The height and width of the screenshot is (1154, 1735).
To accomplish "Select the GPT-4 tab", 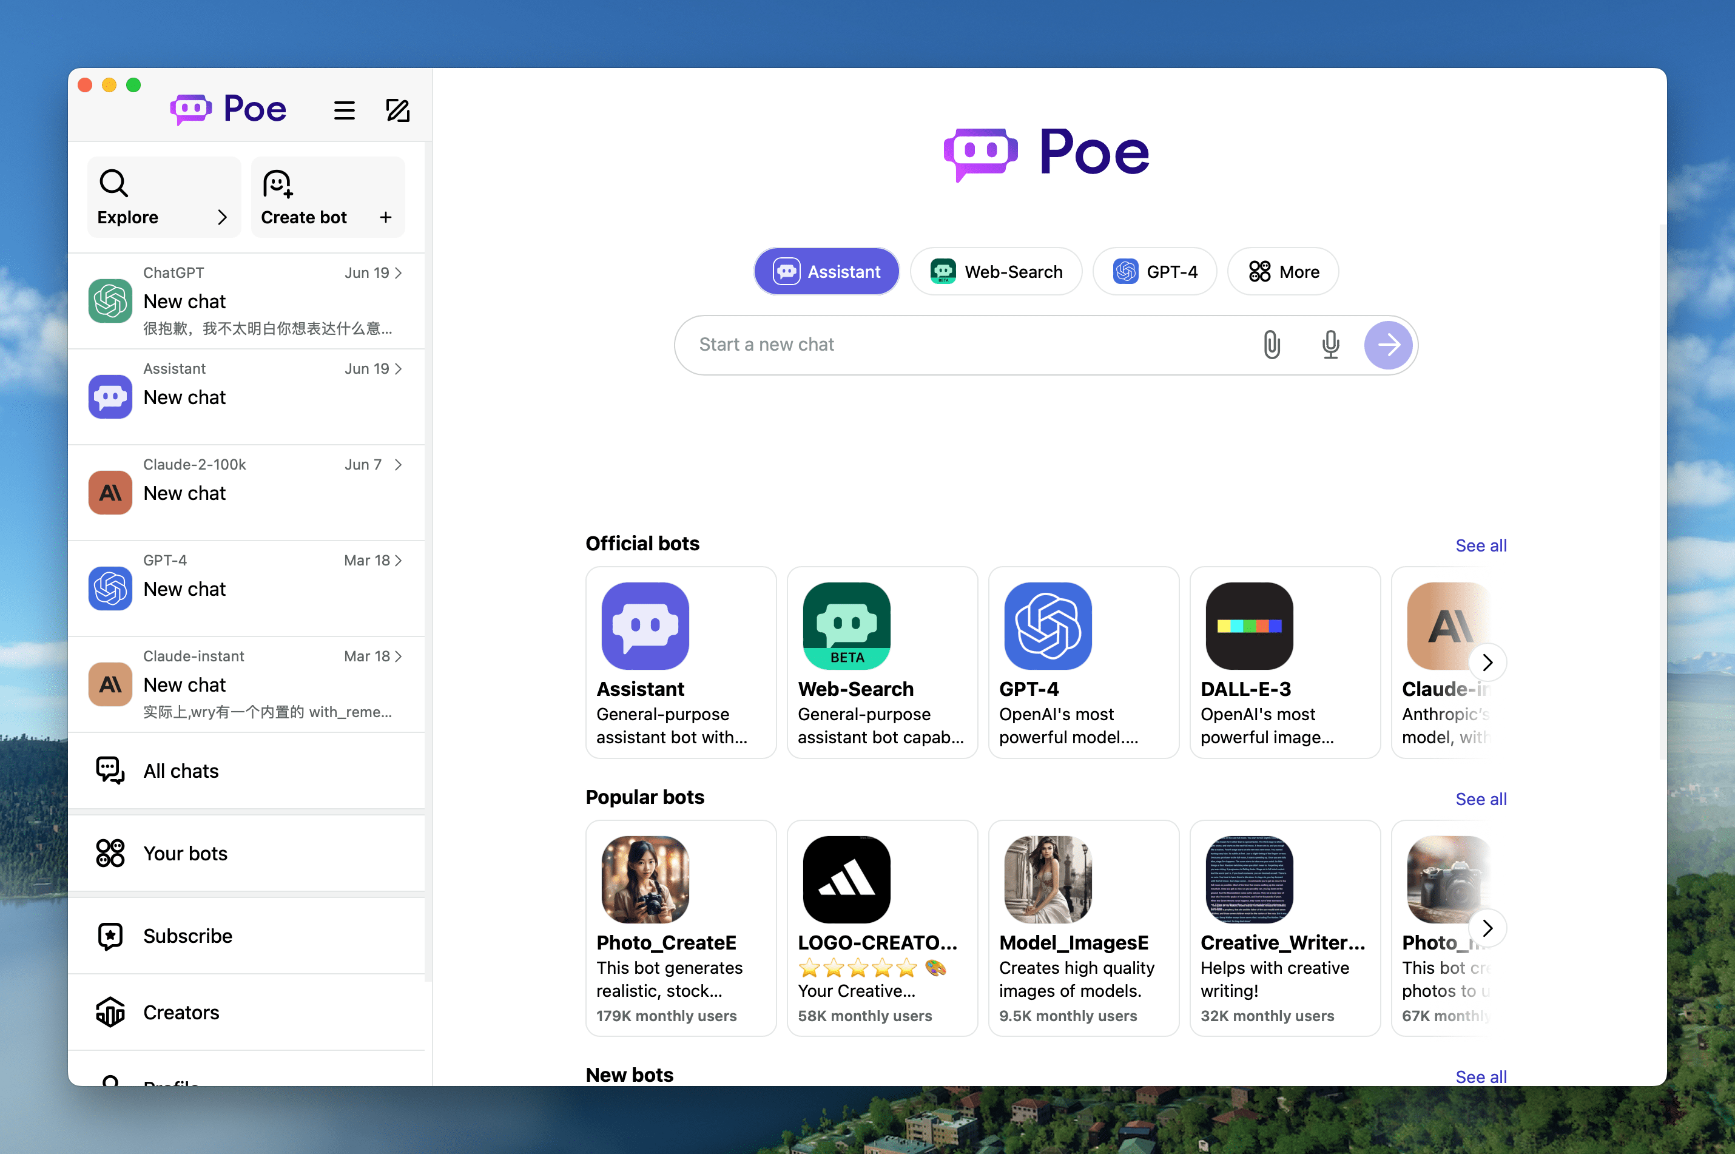I will coord(1156,271).
